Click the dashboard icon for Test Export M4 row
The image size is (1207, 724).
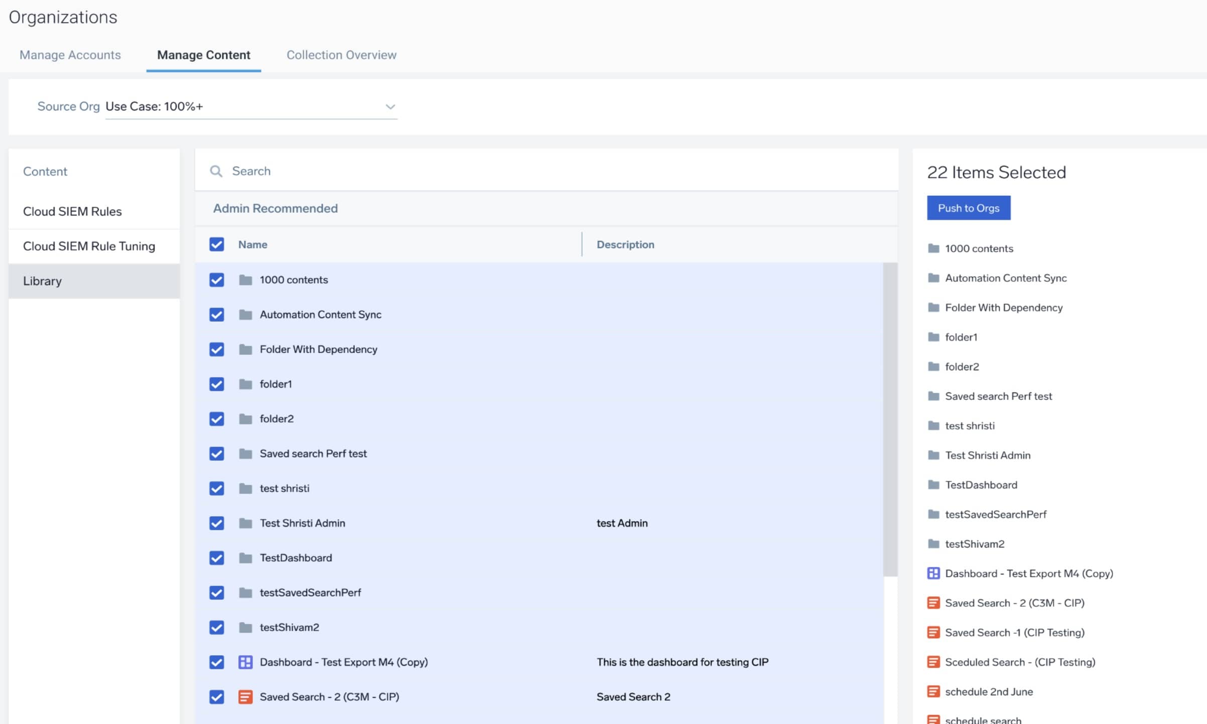pyautogui.click(x=245, y=662)
